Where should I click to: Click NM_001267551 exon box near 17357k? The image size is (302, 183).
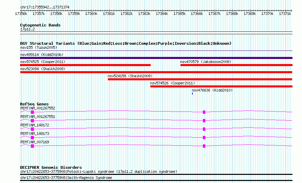pos(32,121)
